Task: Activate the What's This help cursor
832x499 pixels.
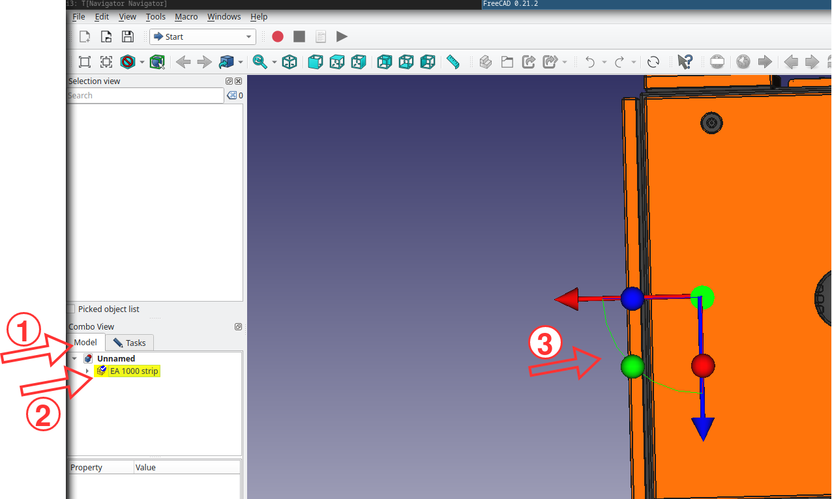Action: 685,62
